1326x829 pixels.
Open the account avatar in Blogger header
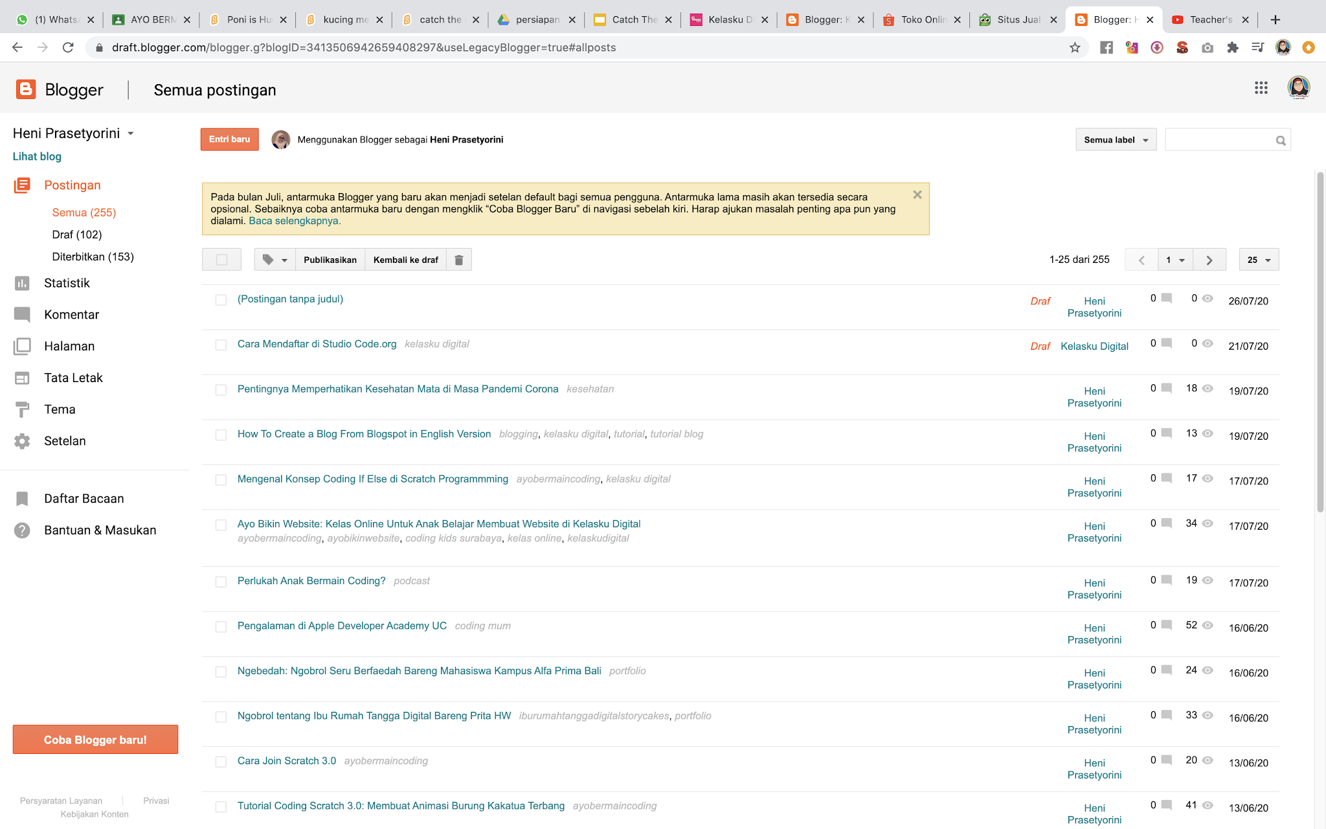pos(1299,88)
